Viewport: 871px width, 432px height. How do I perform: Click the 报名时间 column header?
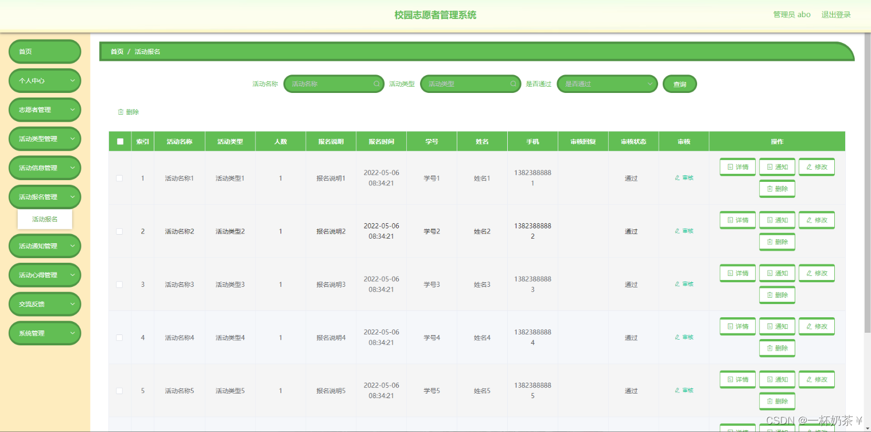[381, 142]
